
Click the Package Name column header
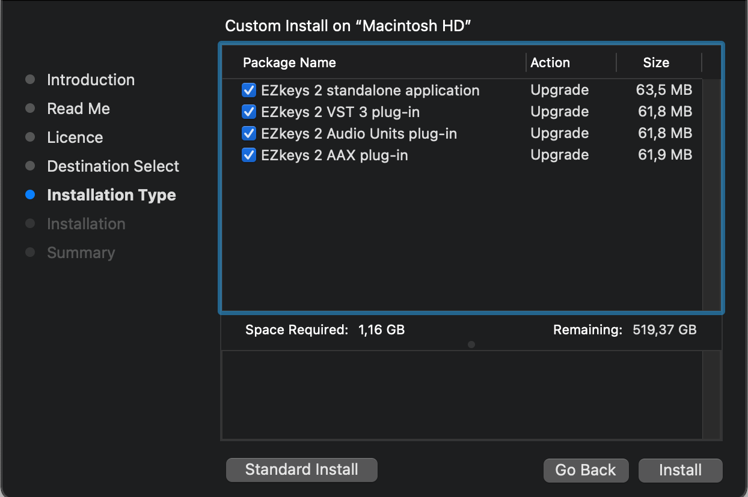[x=289, y=63]
